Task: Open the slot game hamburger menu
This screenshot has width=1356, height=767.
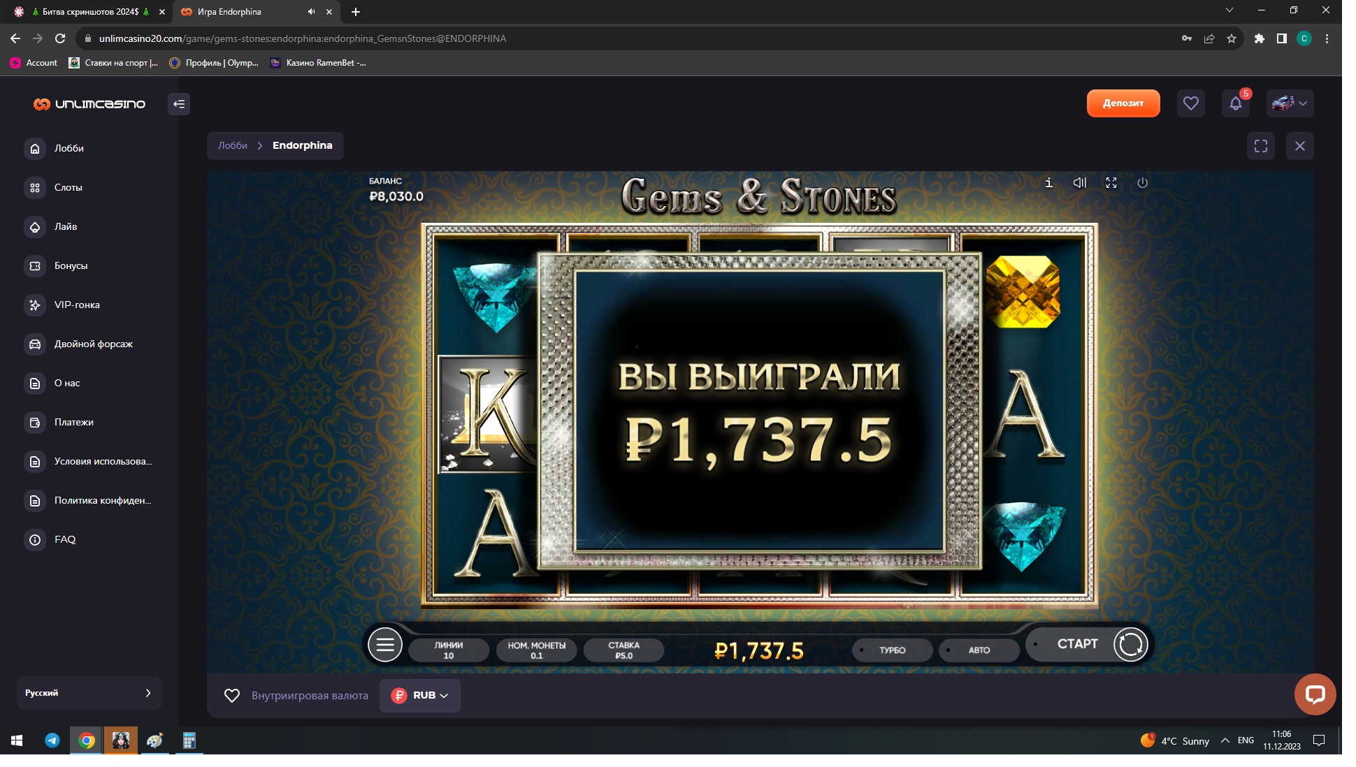Action: pos(385,645)
